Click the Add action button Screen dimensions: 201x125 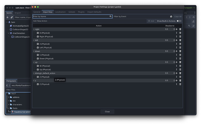[151, 21]
